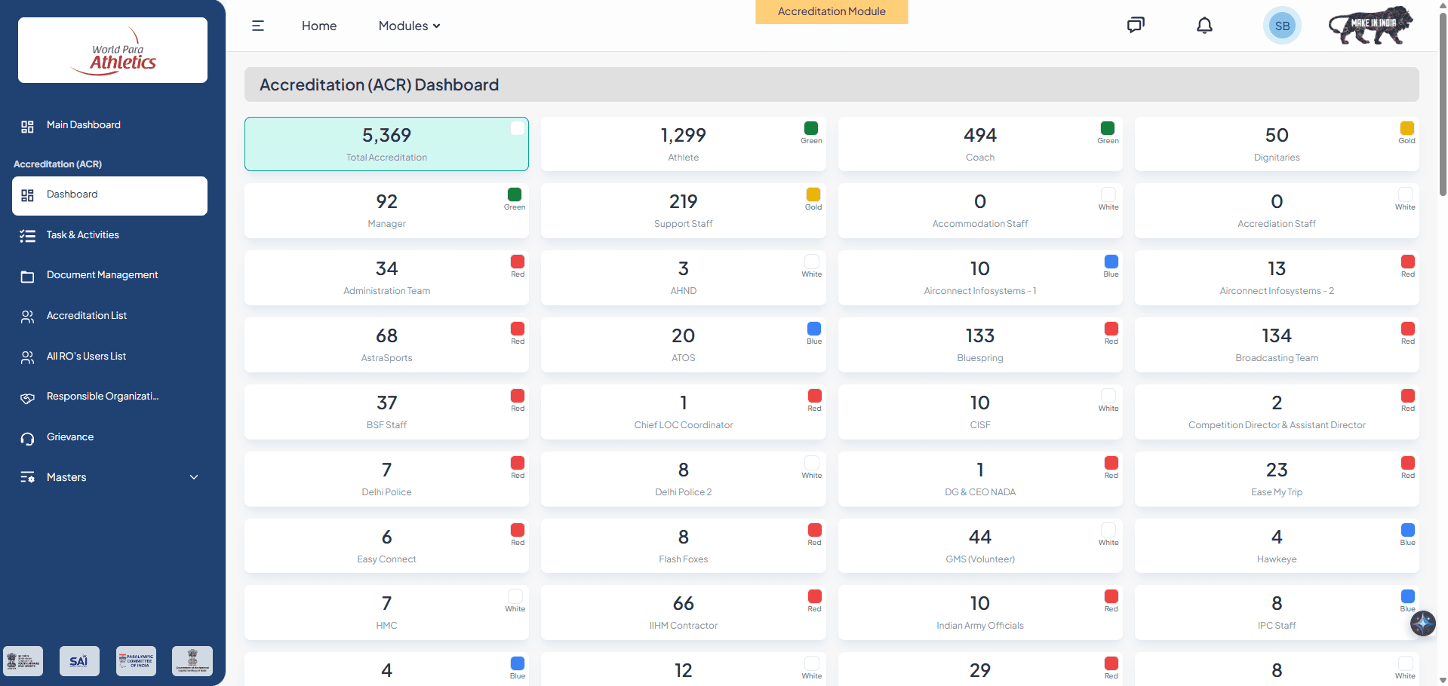Click the Accreditation Module banner button
Screen dimensions: 1448x686
click(x=832, y=12)
